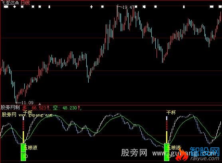Click the right-hand 干杯 signal label

[171, 113]
